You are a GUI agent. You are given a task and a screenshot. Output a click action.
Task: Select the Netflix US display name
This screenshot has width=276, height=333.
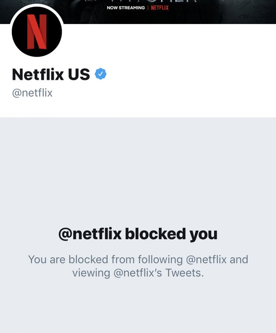point(51,74)
